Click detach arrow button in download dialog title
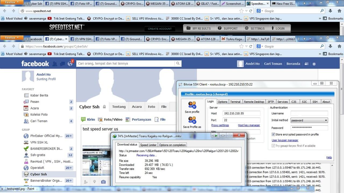Viewport: 344px width, 193px height. pos(215,136)
